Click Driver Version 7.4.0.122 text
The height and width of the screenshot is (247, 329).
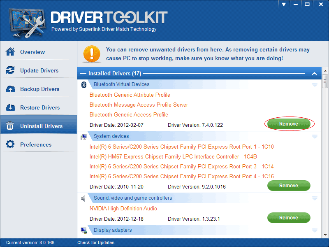(195, 125)
